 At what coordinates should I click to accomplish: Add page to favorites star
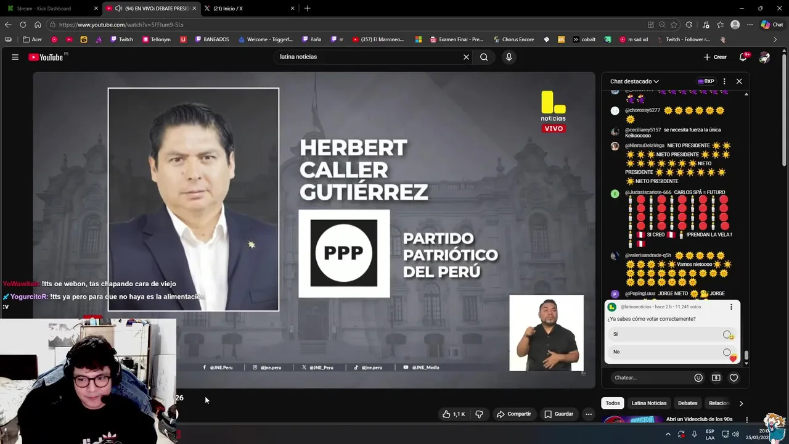tap(674, 25)
